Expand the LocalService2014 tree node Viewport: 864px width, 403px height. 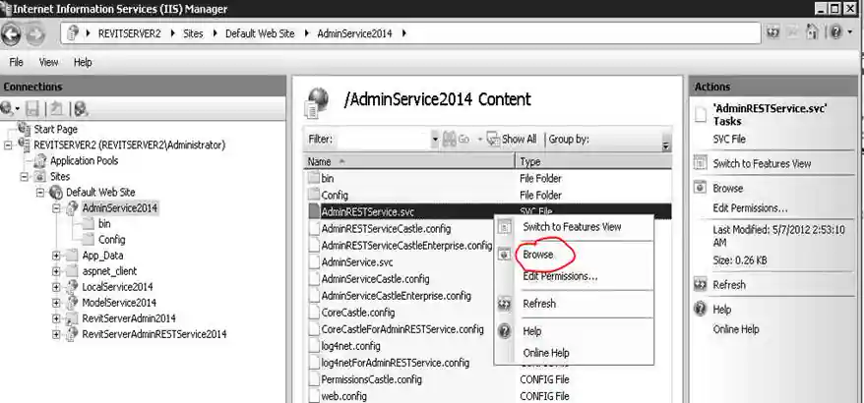[56, 287]
